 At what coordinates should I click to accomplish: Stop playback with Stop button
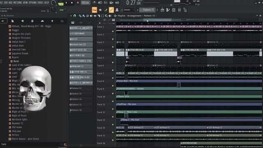pyautogui.click(x=72, y=3)
